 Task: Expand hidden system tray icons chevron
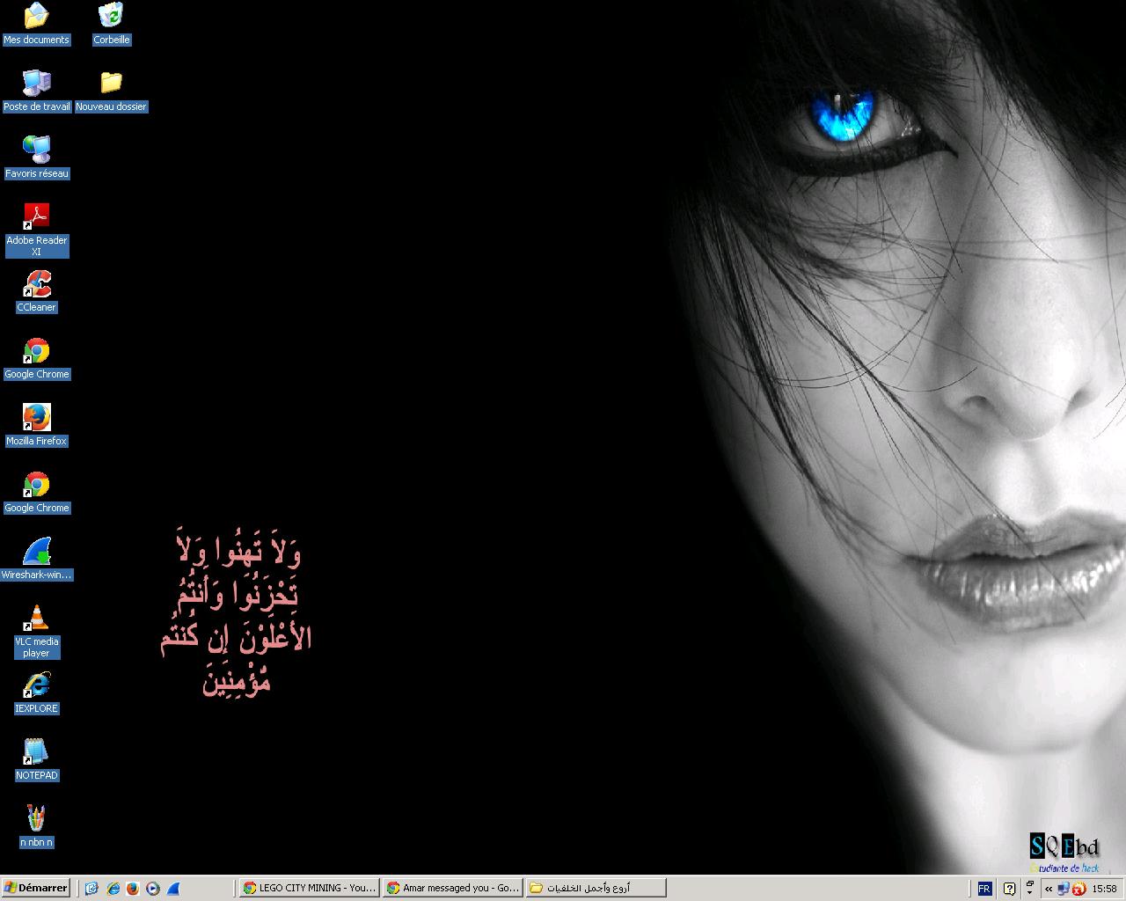coord(1049,889)
